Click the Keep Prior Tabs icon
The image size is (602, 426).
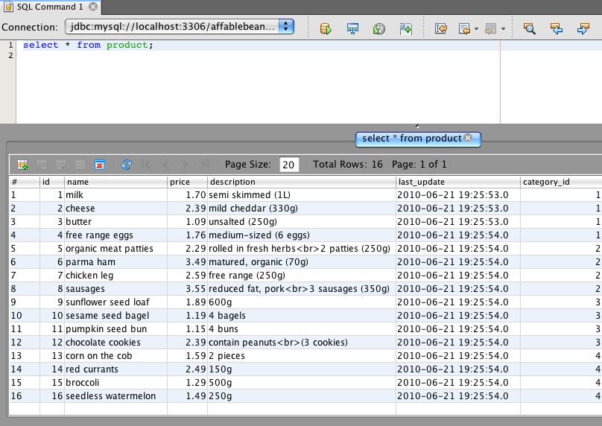click(405, 28)
